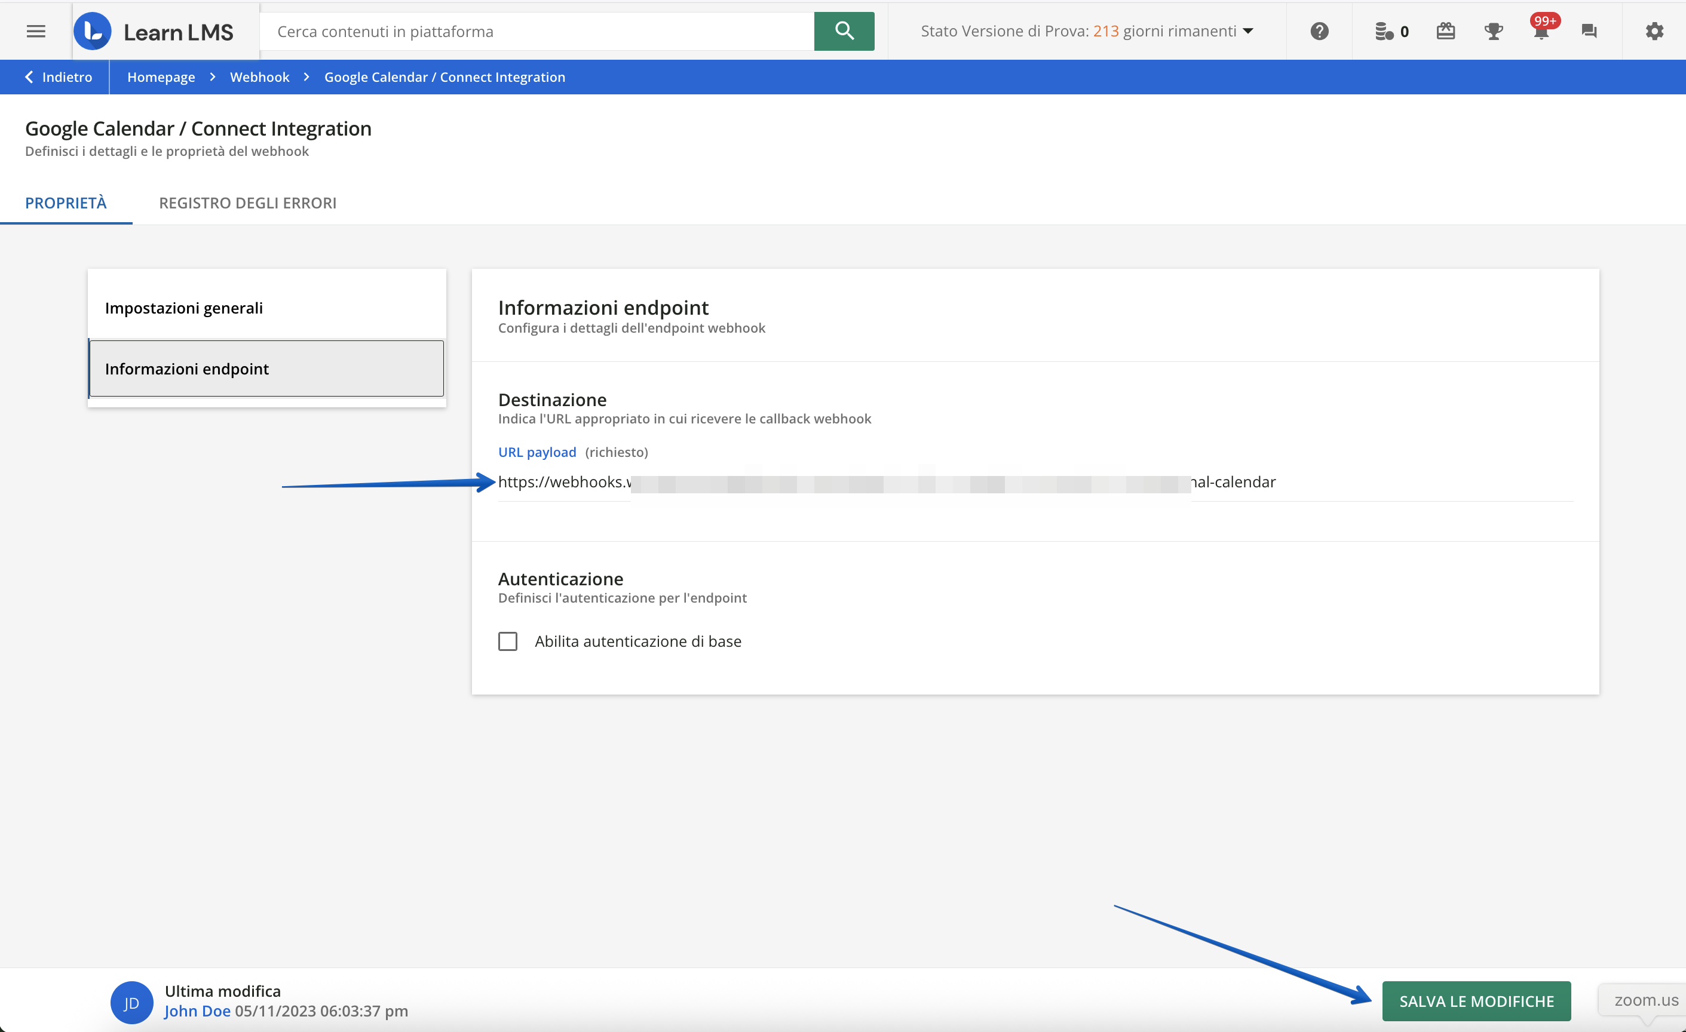Open the trophy leaderboard icon
1686x1032 pixels.
1493,32
